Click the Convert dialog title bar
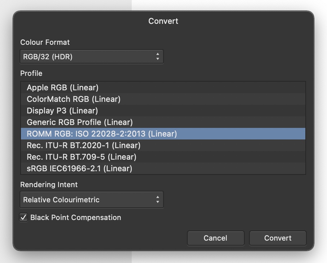327x263 pixels. coord(163,21)
